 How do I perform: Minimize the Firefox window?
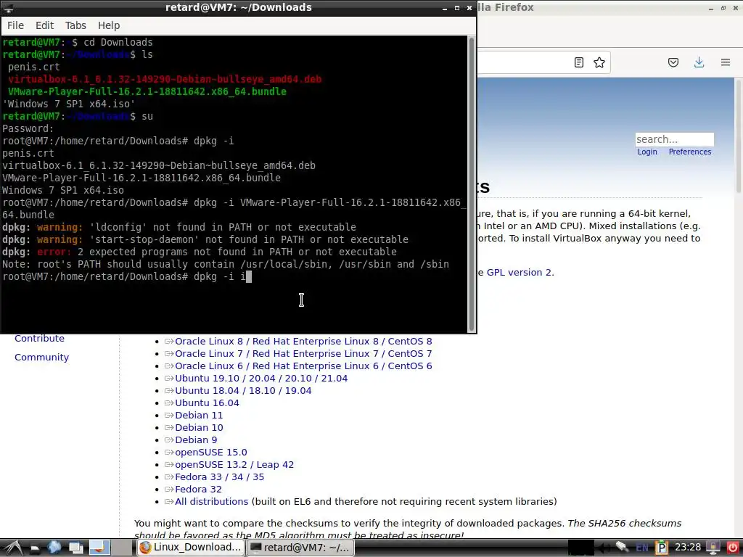coord(711,8)
